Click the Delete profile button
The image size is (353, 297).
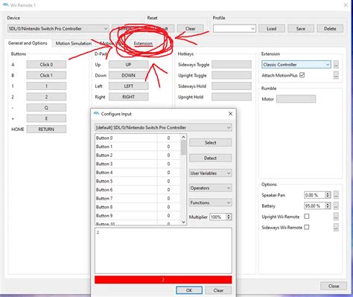click(330, 29)
